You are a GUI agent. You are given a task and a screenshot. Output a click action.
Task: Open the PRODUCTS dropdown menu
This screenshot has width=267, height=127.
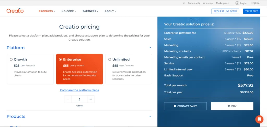click(x=47, y=11)
